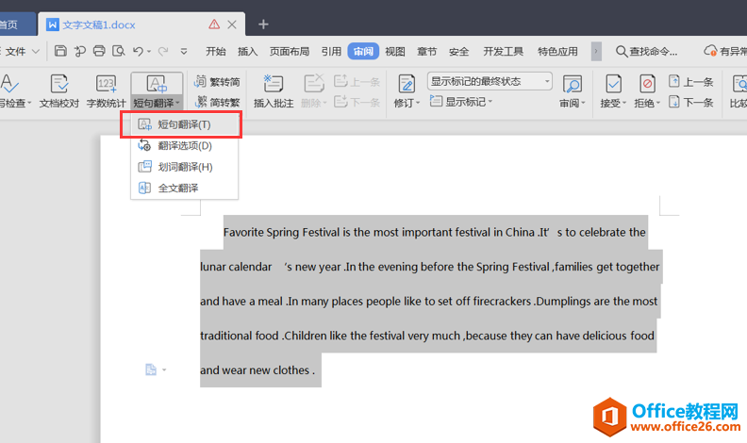Click the text 'and wear new clothes' line
This screenshot has width=747, height=443.
[x=255, y=370]
